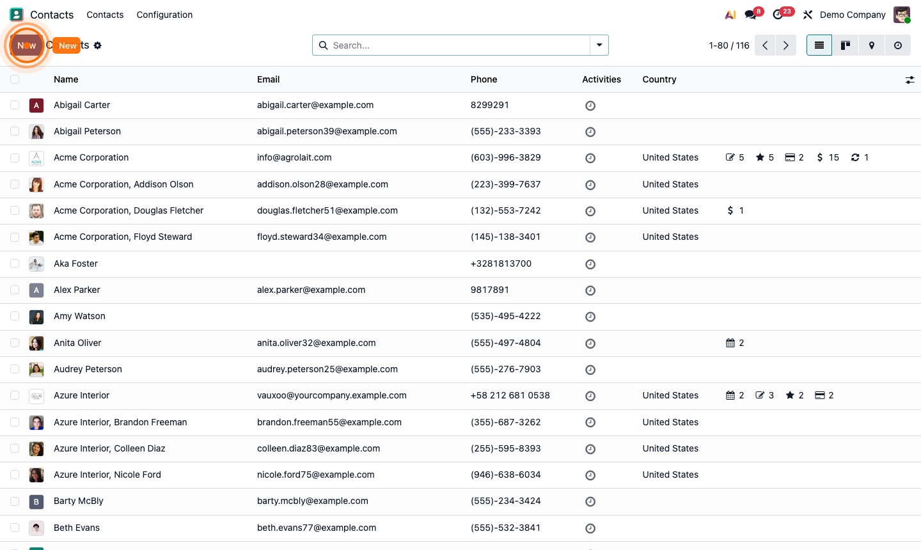This screenshot has height=550, width=921.
Task: Switch to the Map view
Action: pyautogui.click(x=871, y=45)
